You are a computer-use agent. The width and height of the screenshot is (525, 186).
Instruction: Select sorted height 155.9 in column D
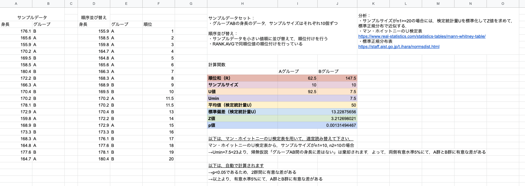(x=94, y=31)
